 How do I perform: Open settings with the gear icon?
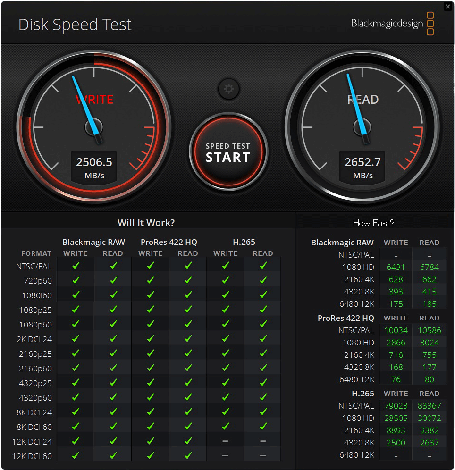pyautogui.click(x=229, y=89)
